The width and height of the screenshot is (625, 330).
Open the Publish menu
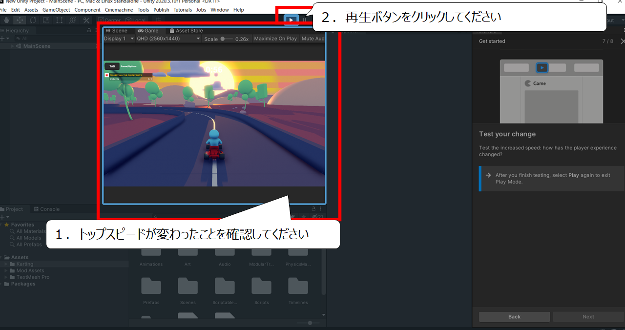pyautogui.click(x=161, y=10)
